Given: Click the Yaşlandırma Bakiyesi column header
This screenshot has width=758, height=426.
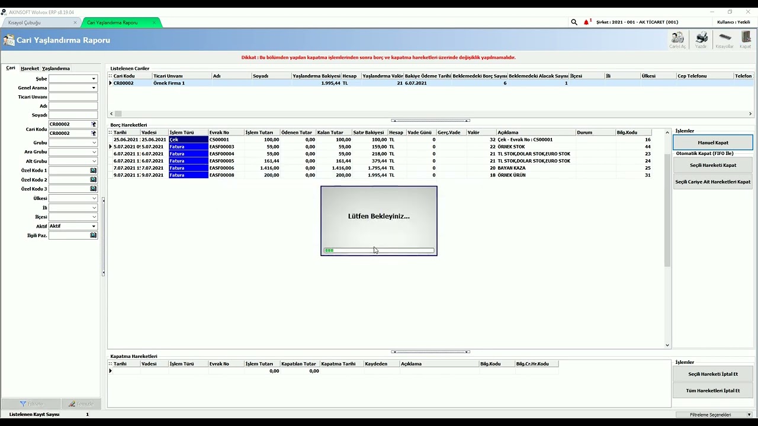Looking at the screenshot, I should [316, 76].
